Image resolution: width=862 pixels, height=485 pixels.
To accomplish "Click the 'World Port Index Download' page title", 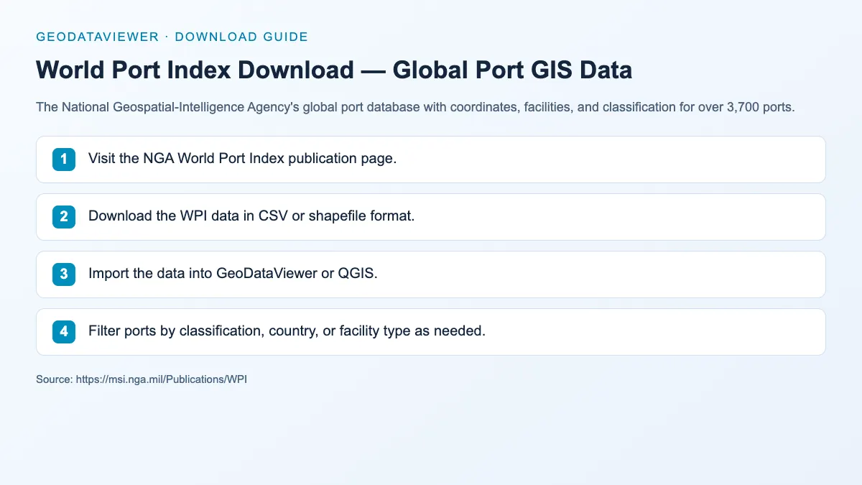I will [334, 70].
